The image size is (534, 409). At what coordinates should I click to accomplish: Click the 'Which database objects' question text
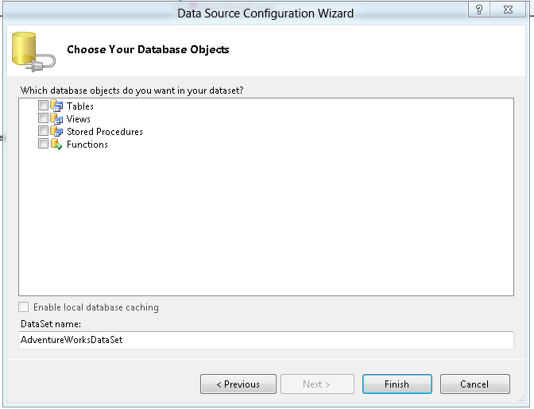[x=132, y=91]
